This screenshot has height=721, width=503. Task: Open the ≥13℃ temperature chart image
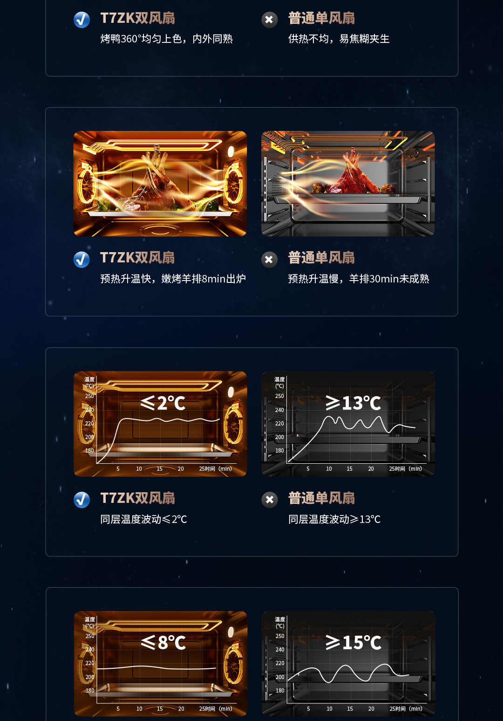pyautogui.click(x=348, y=424)
